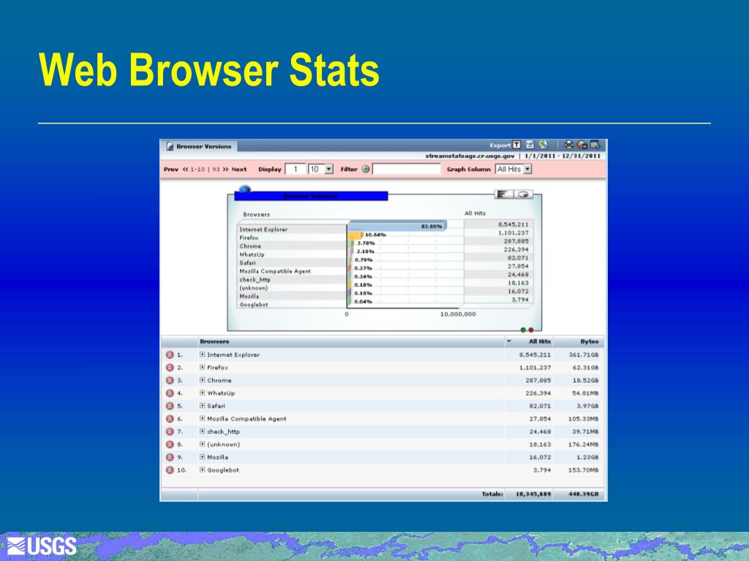Image resolution: width=749 pixels, height=561 pixels.
Task: Switch chart to pie graph view
Action: pyautogui.click(x=523, y=194)
